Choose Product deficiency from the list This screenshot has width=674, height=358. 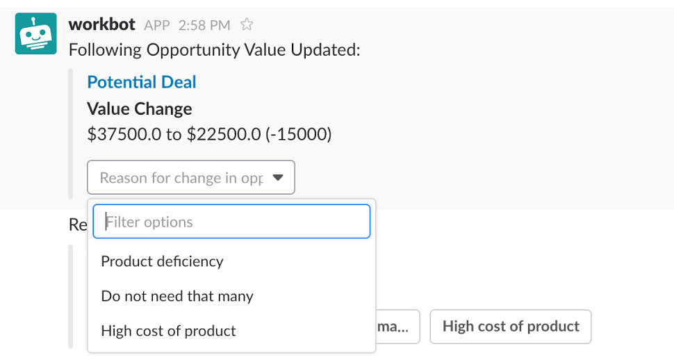[x=231, y=261]
